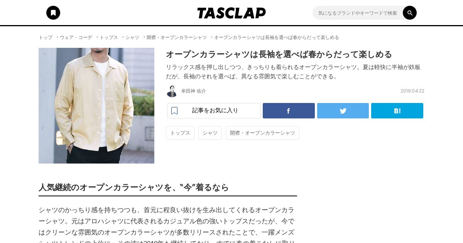Share via Hatena Bookmark B! button
This screenshot has height=243, width=463.
(x=397, y=111)
